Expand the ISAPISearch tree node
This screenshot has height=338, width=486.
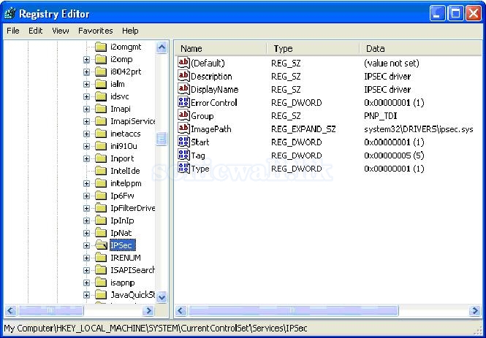click(x=86, y=270)
